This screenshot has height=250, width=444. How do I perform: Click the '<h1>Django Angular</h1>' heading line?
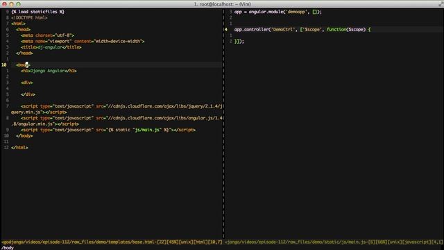coord(49,71)
